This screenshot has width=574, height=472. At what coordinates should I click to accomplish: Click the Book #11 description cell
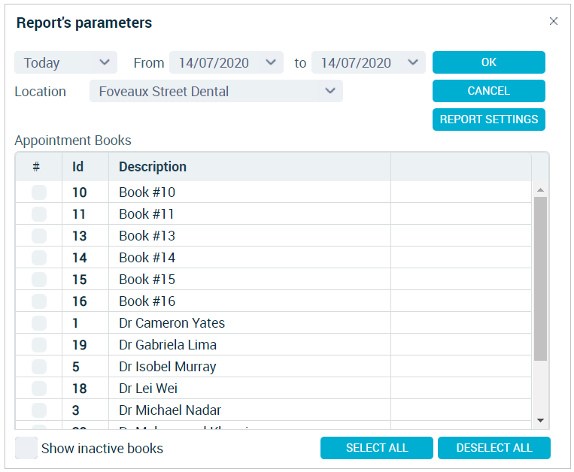pyautogui.click(x=250, y=214)
